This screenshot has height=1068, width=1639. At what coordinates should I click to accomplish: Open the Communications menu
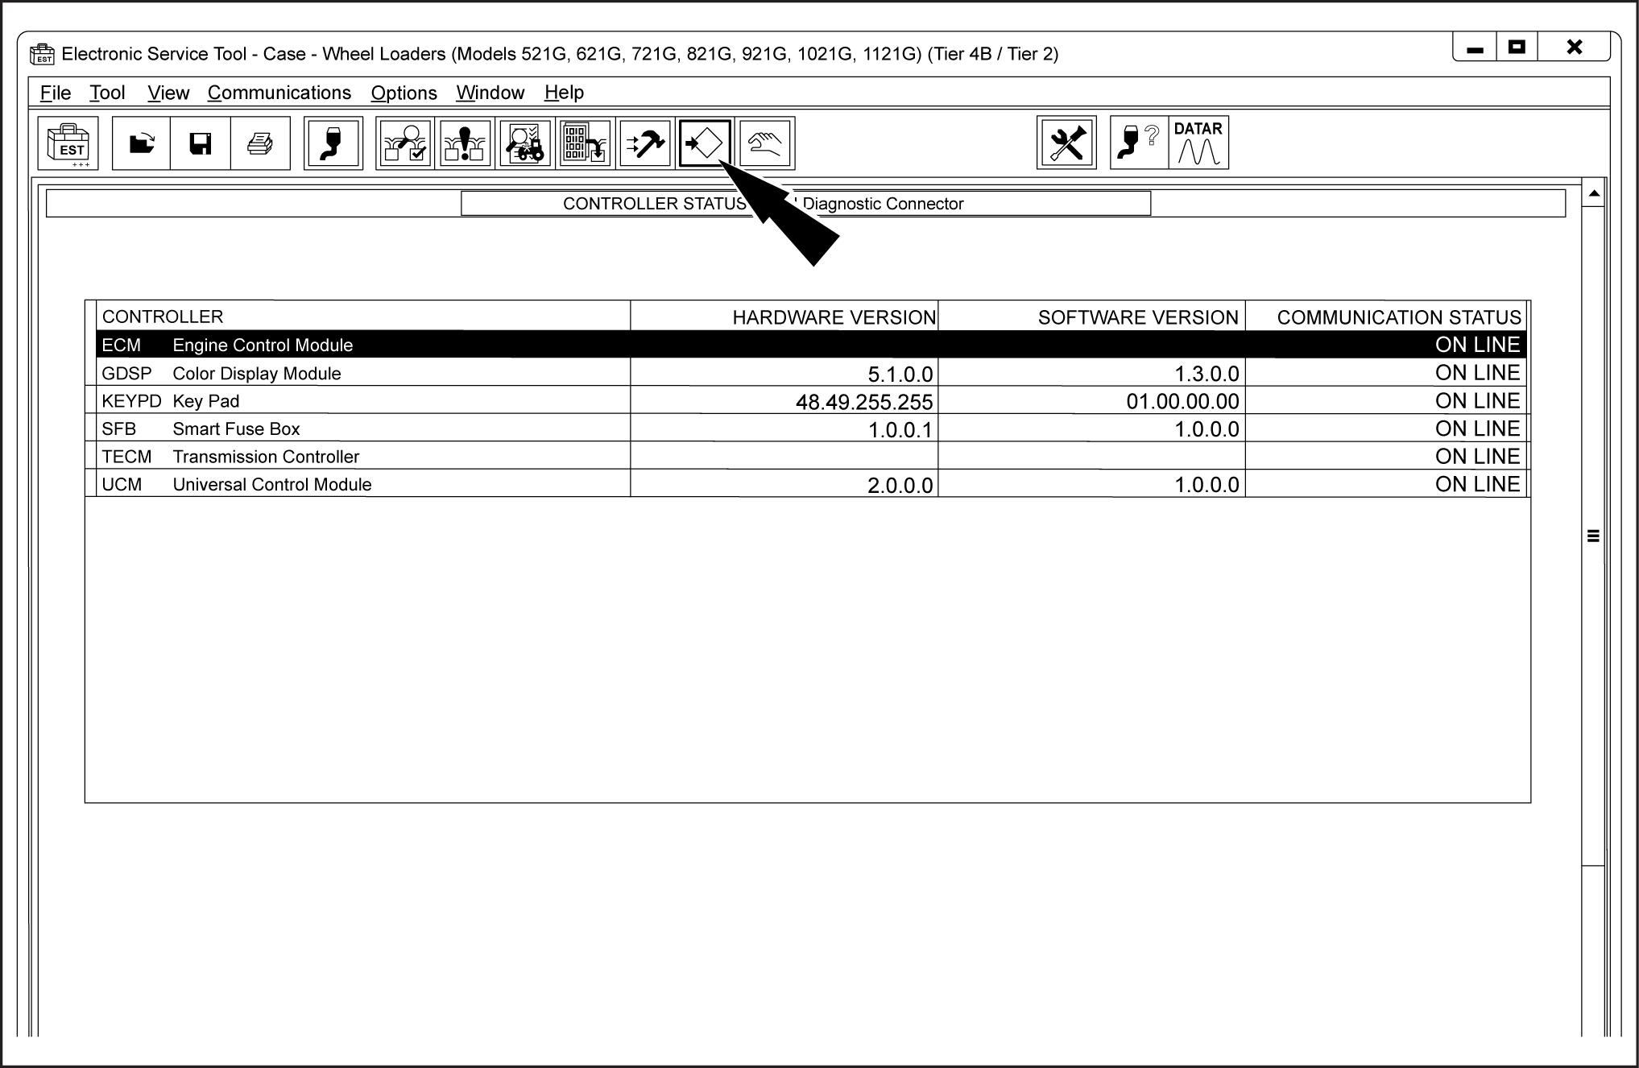click(279, 93)
